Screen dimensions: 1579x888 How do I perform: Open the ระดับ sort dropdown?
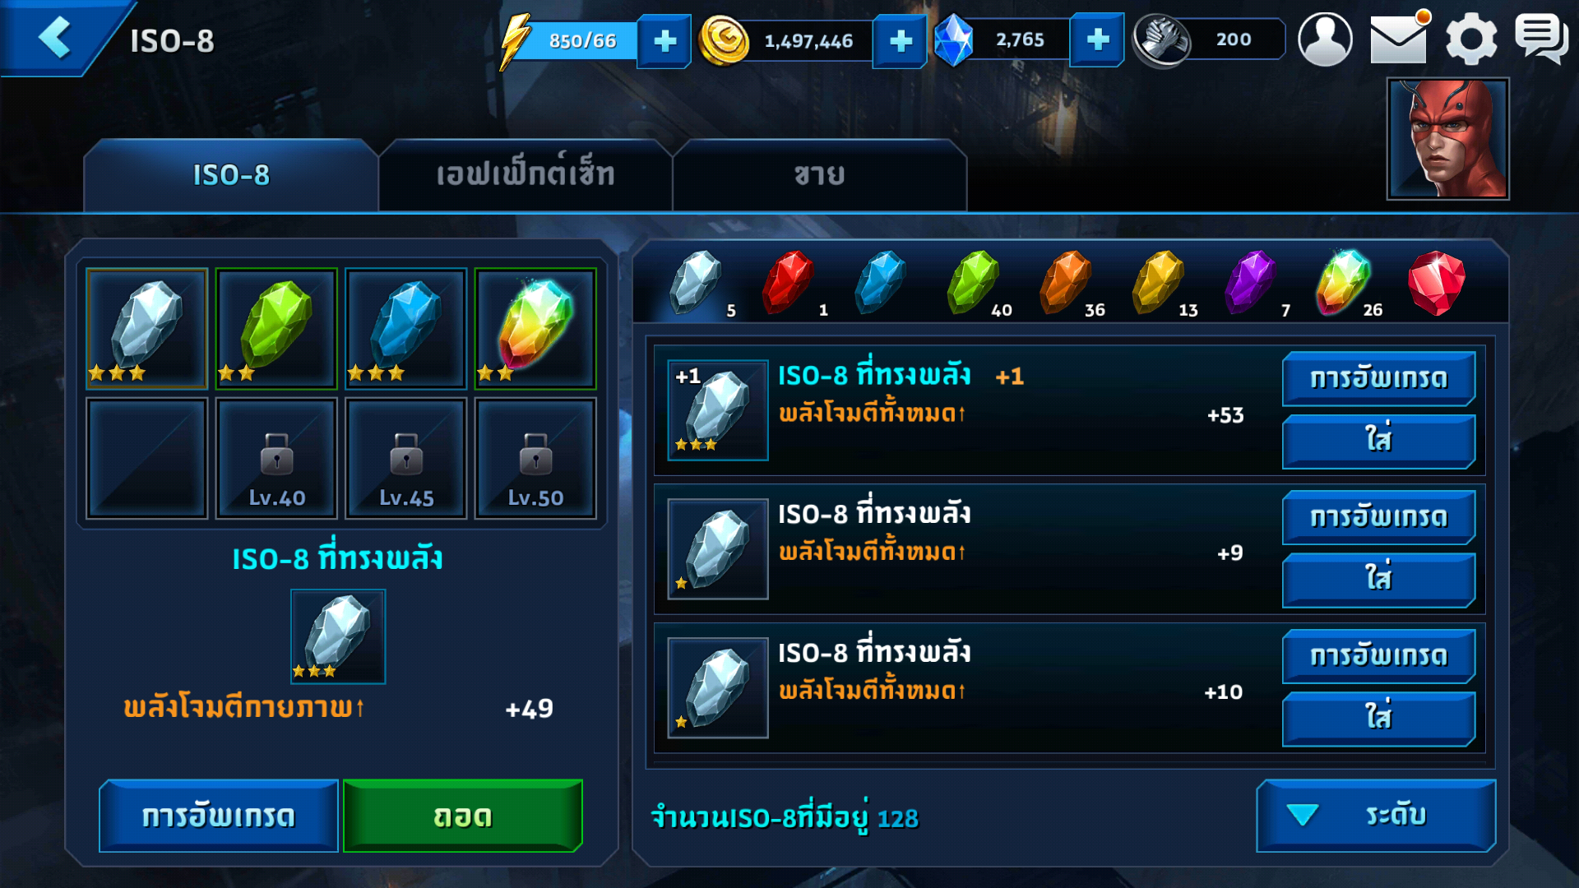tap(1376, 816)
